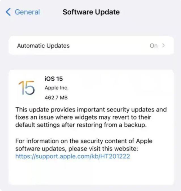Tap the back chevron arrow icon
Image resolution: width=181 pixels, height=191 pixels.
point(8,12)
